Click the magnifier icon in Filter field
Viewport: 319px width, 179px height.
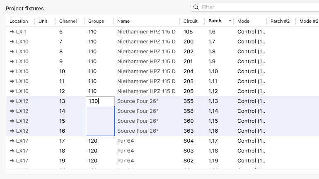click(x=196, y=7)
